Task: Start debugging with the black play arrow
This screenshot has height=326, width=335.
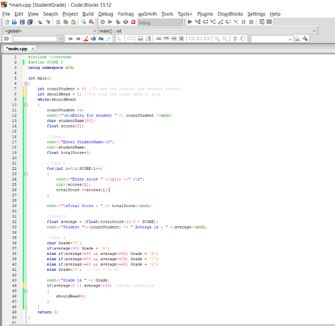Action: [190, 22]
